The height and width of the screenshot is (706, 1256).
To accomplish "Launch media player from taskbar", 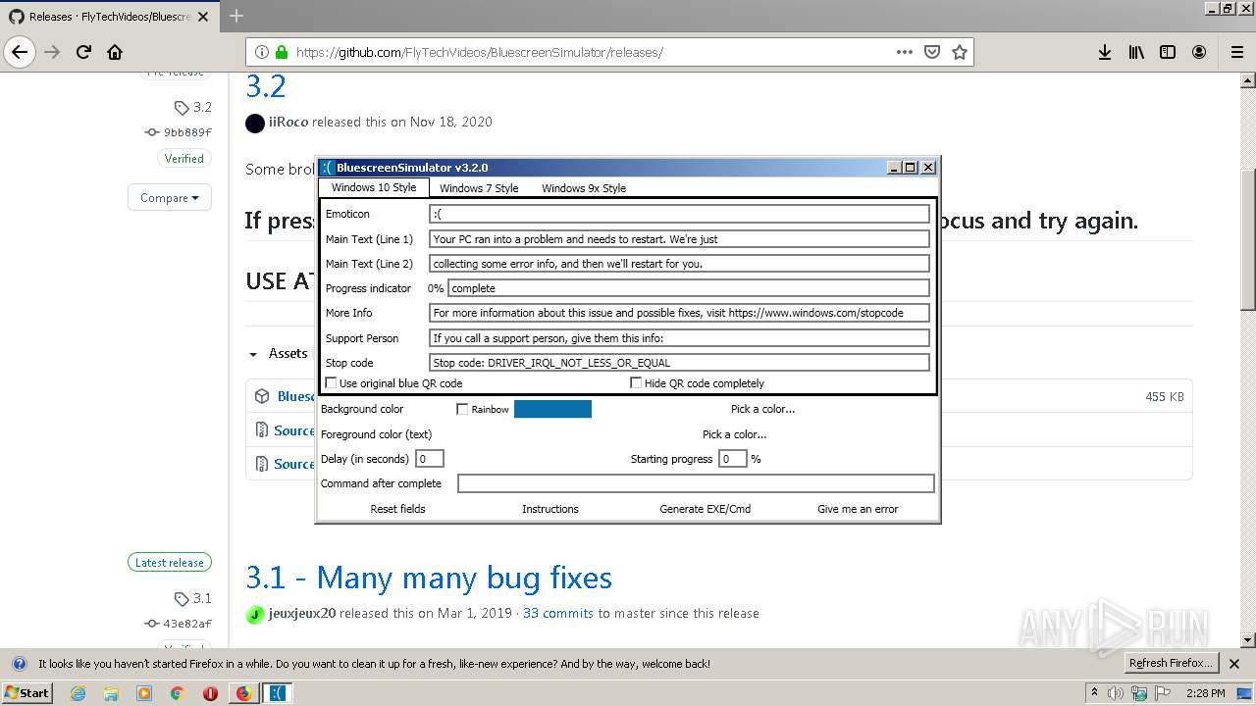I will (144, 693).
